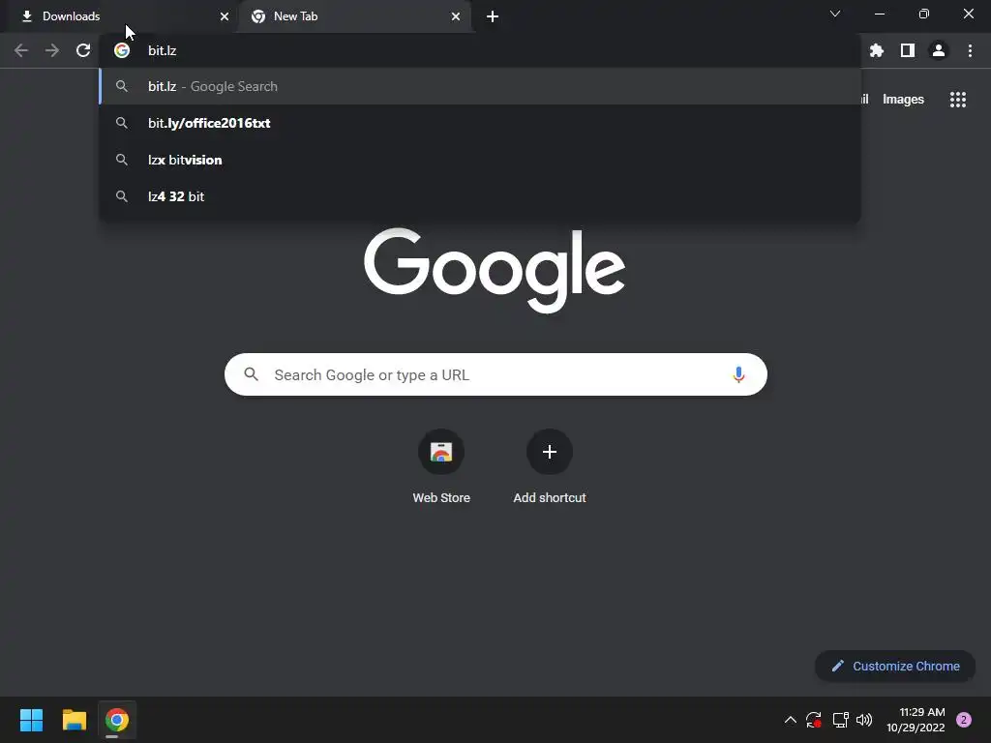Open network settings tray icon

pyautogui.click(x=840, y=720)
